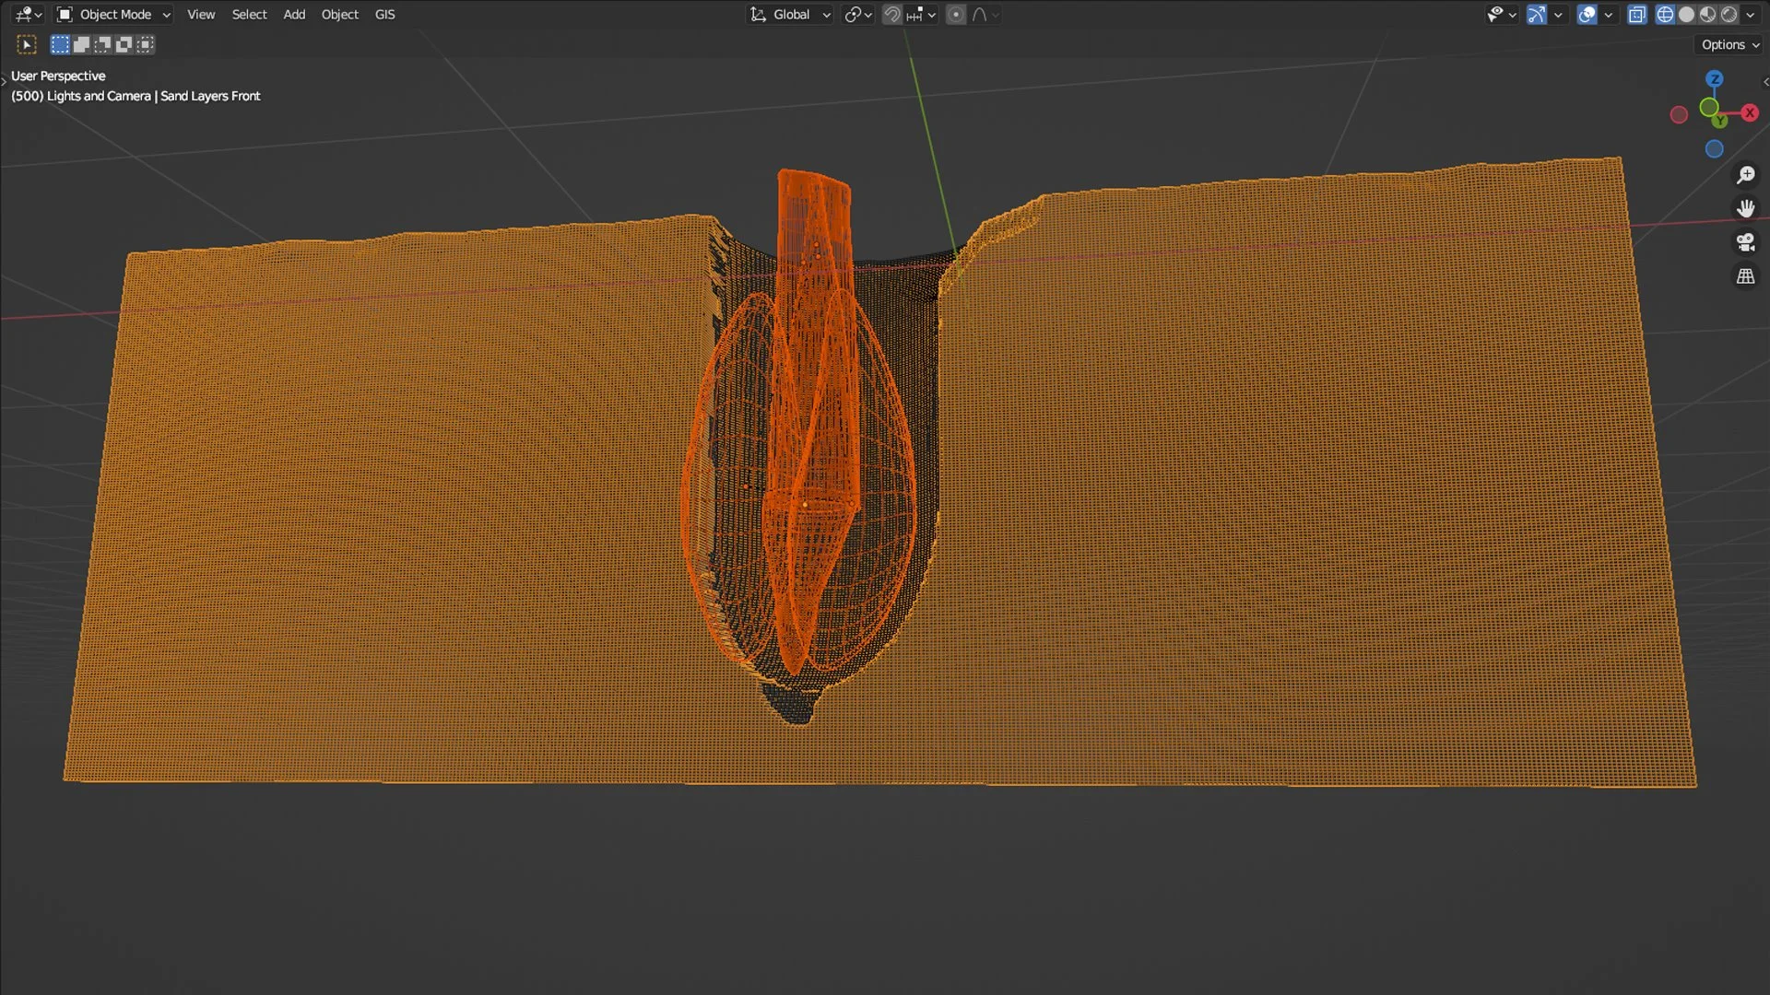Expand the Options dropdown
Image resolution: width=1770 pixels, height=995 pixels.
pos(1729,44)
